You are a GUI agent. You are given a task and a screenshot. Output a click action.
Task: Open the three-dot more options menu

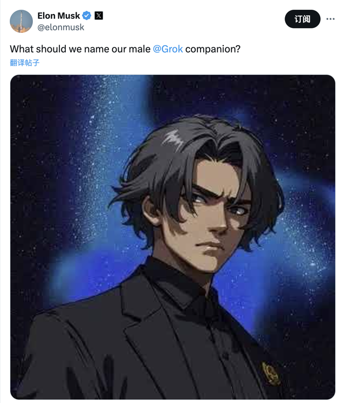pos(330,19)
